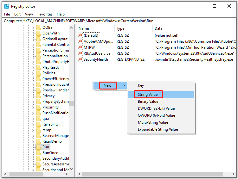
Task: Click the Run folder icon
Action: click(38, 147)
